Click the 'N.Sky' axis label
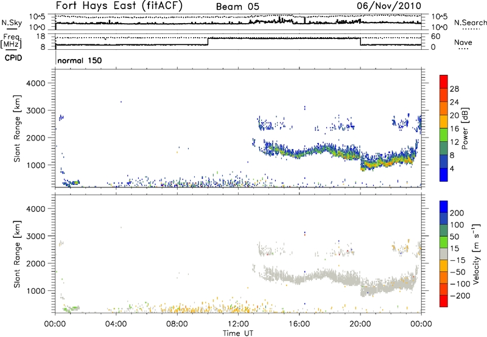This screenshot has height=337, width=487. click(x=12, y=23)
